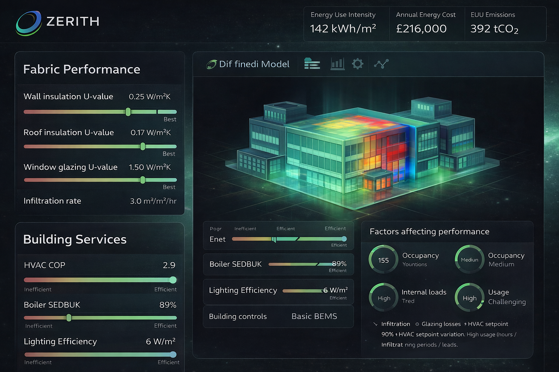Expand the Factors affecting performance panel
559x372 pixels.
429,231
